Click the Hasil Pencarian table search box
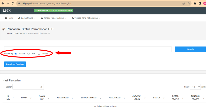The image size is (206, 107). [x=28, y=87]
